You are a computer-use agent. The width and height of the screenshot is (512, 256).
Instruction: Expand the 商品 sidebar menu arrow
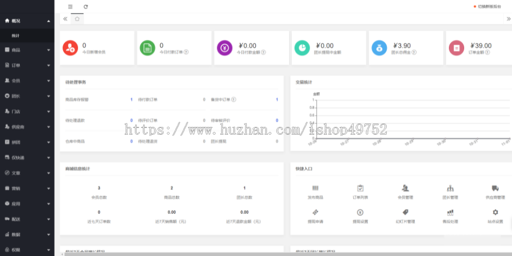pyautogui.click(x=49, y=50)
